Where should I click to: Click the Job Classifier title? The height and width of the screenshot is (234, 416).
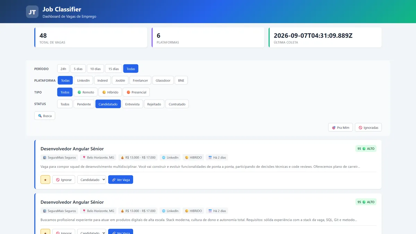(x=62, y=9)
